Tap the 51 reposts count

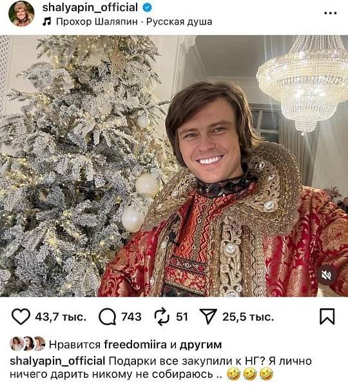pyautogui.click(x=182, y=317)
